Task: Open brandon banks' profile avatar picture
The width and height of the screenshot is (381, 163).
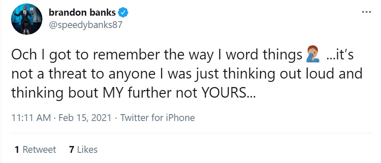Action: tap(27, 19)
